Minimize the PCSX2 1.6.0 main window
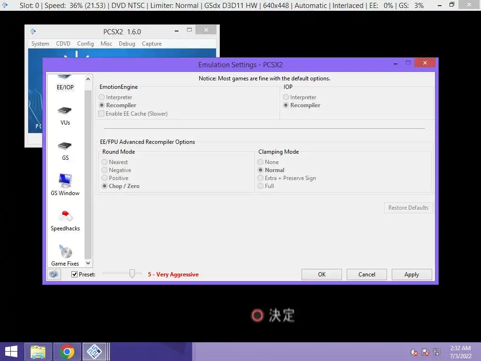The width and height of the screenshot is (481, 361). click(x=177, y=31)
